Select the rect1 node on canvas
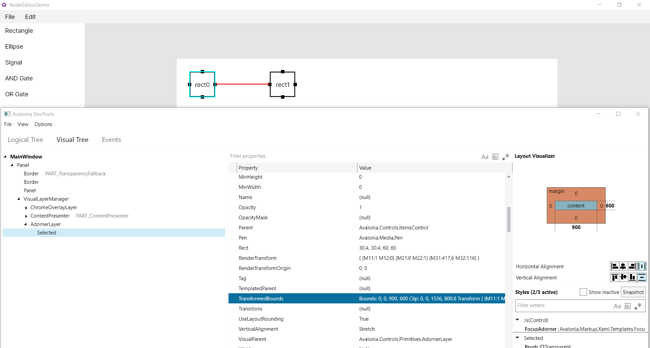This screenshot has height=348, width=650. [x=282, y=84]
